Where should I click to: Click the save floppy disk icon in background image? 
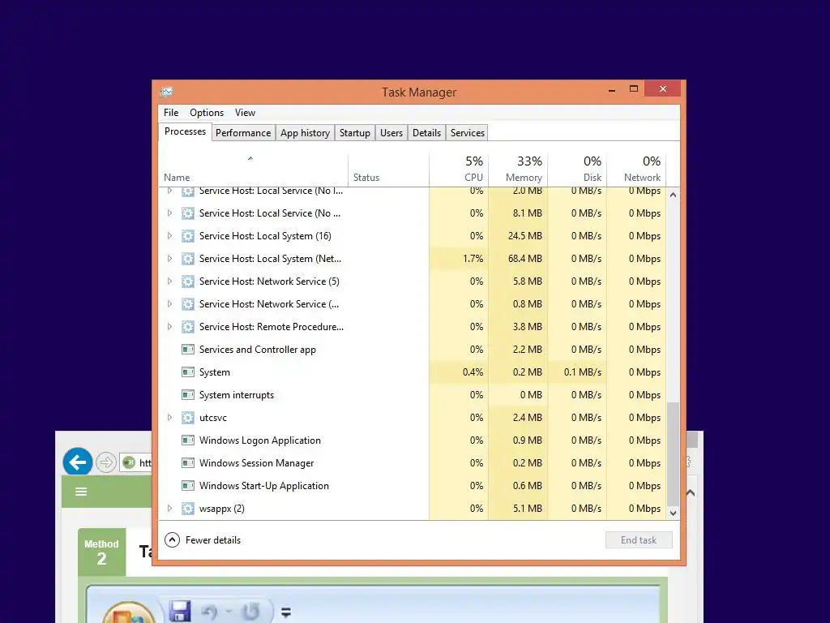[x=180, y=611]
